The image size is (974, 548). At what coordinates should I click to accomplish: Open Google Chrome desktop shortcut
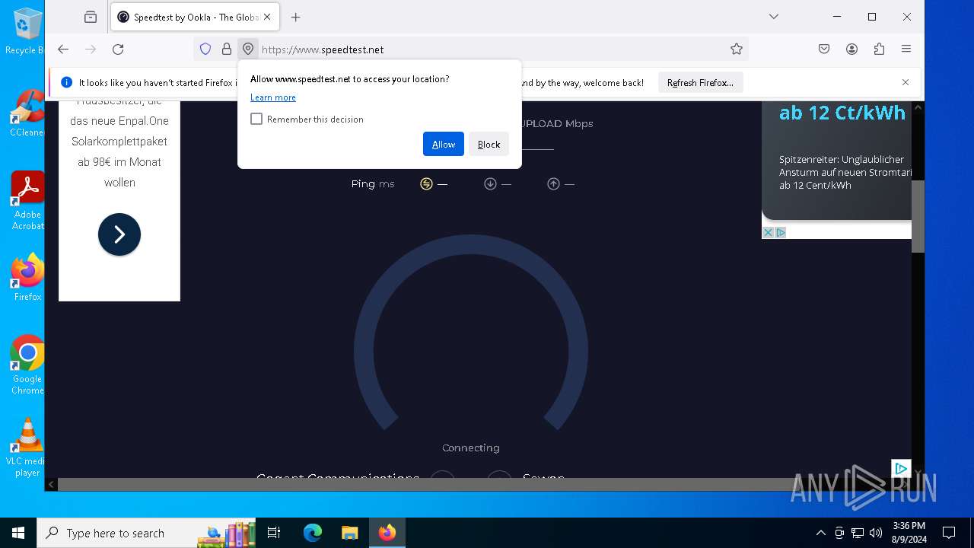click(27, 365)
